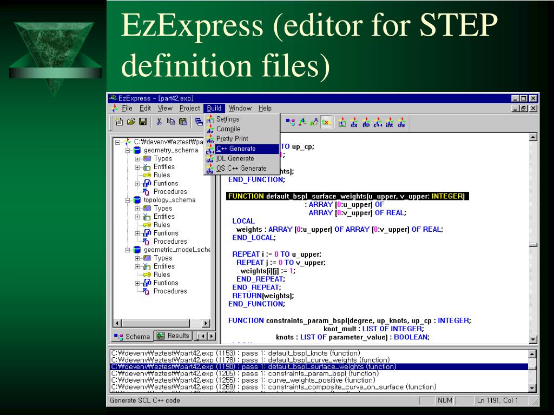Open the Project menu

[x=190, y=108]
